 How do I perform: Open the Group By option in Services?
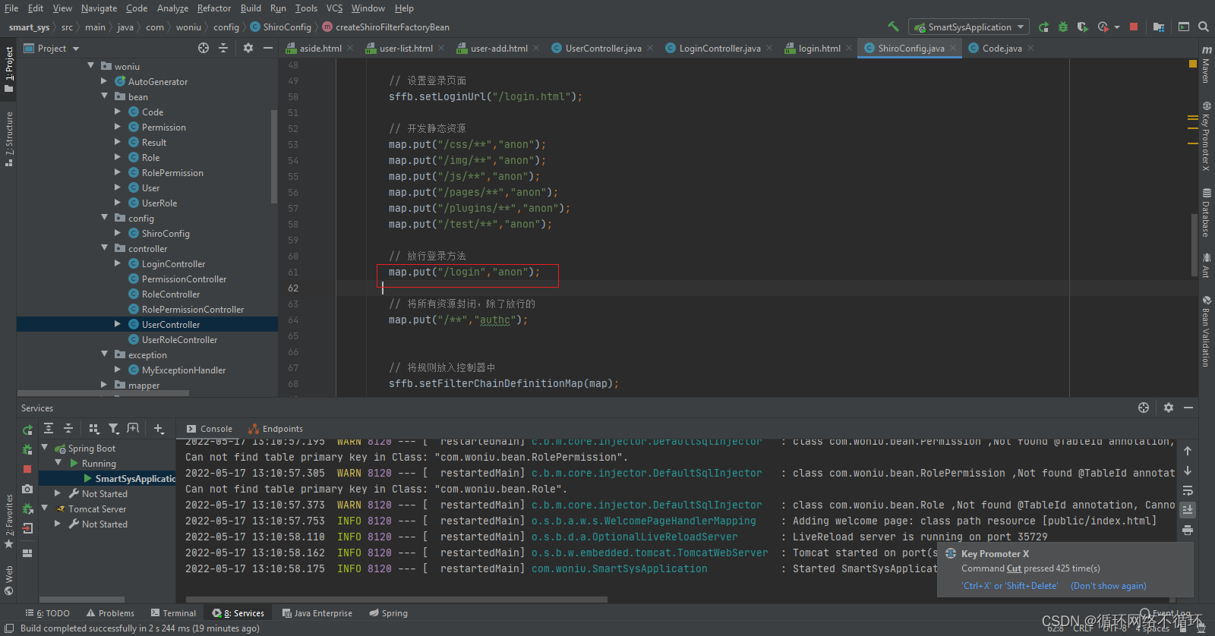pos(94,429)
